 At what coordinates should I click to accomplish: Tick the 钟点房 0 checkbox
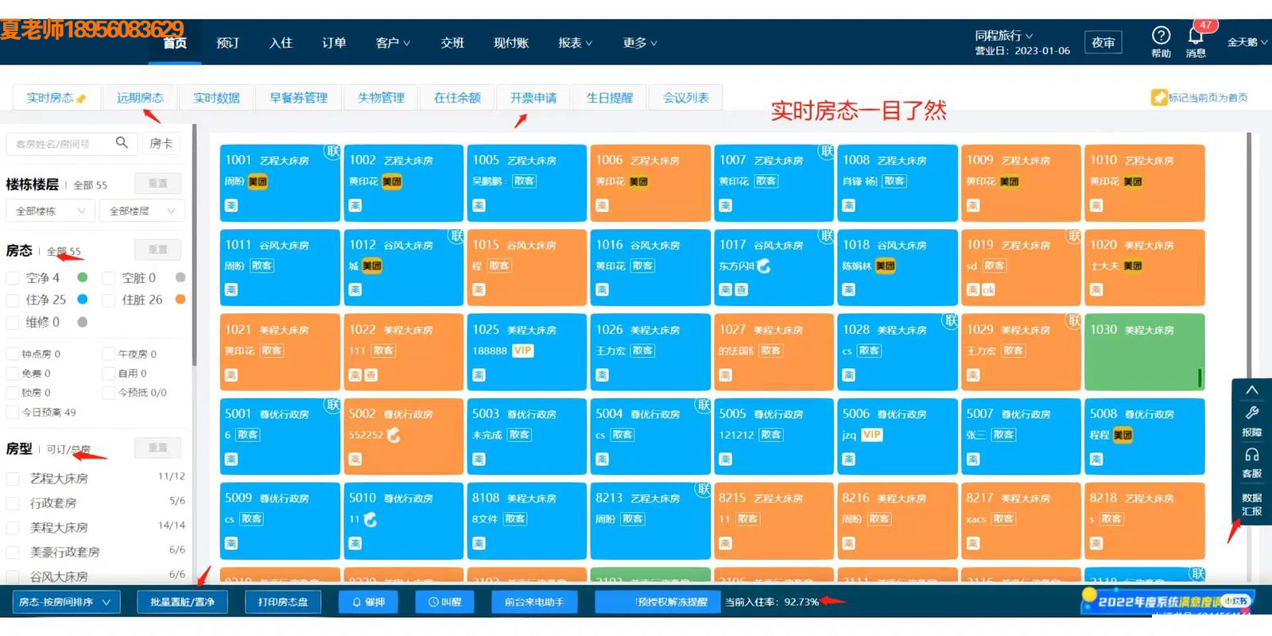click(13, 354)
